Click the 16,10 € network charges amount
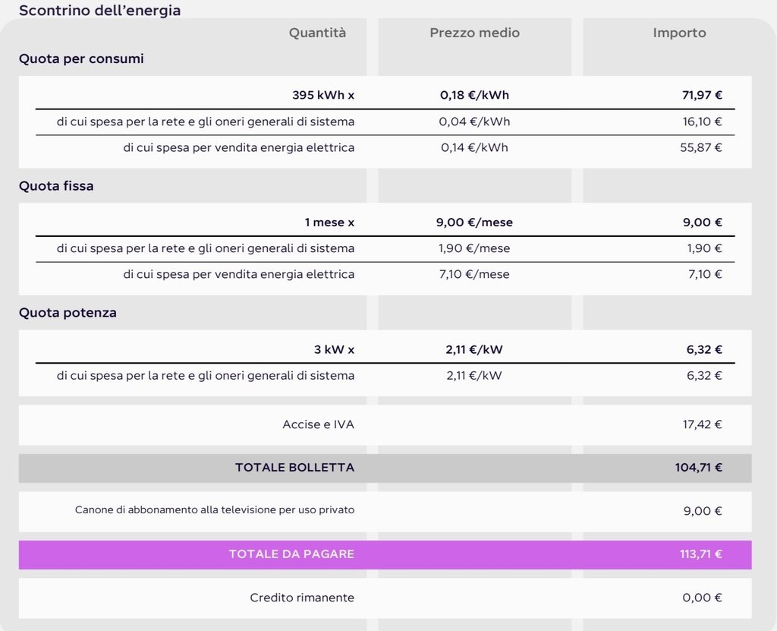The image size is (777, 631). (702, 121)
